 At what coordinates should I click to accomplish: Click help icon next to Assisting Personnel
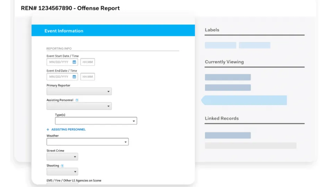(x=77, y=100)
